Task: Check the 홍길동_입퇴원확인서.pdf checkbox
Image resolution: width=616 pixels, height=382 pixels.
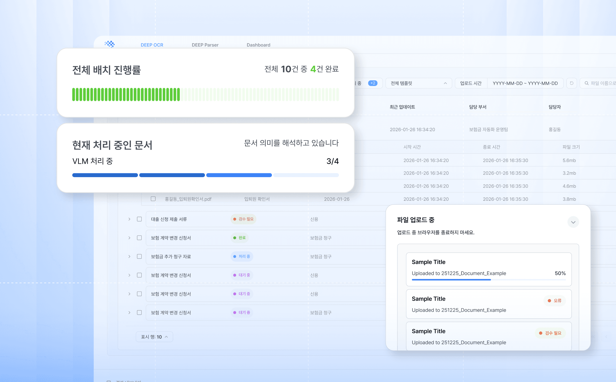Action: tap(153, 199)
